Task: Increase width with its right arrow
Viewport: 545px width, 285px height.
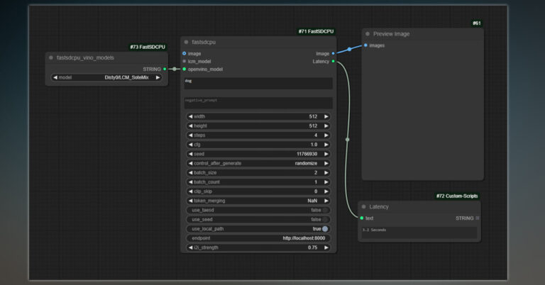Action: 326,116
